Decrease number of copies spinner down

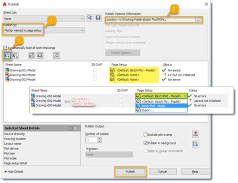click(99, 141)
